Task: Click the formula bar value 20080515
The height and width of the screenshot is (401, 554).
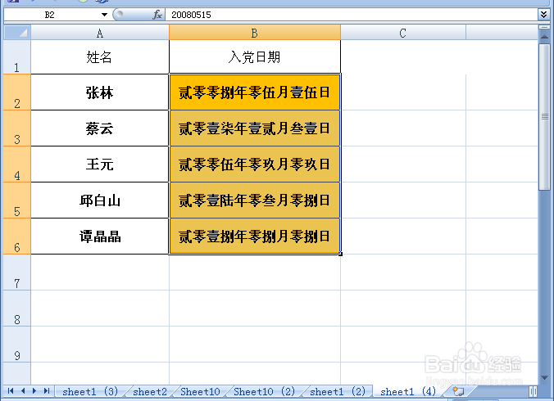Action: pyautogui.click(x=191, y=15)
